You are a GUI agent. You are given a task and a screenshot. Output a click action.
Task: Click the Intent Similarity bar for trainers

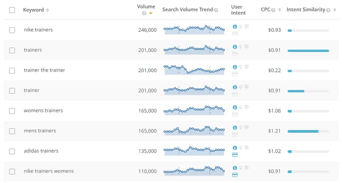(308, 51)
